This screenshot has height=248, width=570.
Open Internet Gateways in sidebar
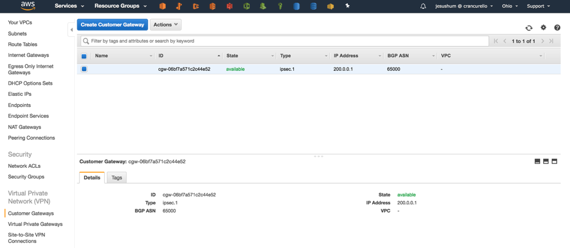(x=28, y=55)
